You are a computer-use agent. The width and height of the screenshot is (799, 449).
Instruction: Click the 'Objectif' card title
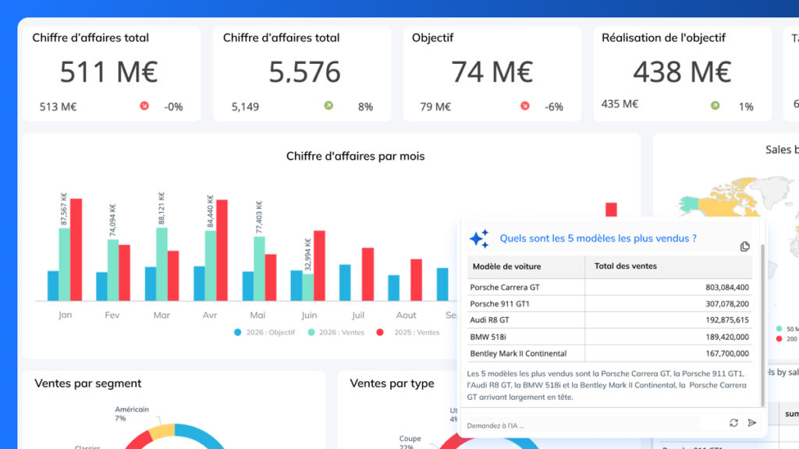(432, 37)
